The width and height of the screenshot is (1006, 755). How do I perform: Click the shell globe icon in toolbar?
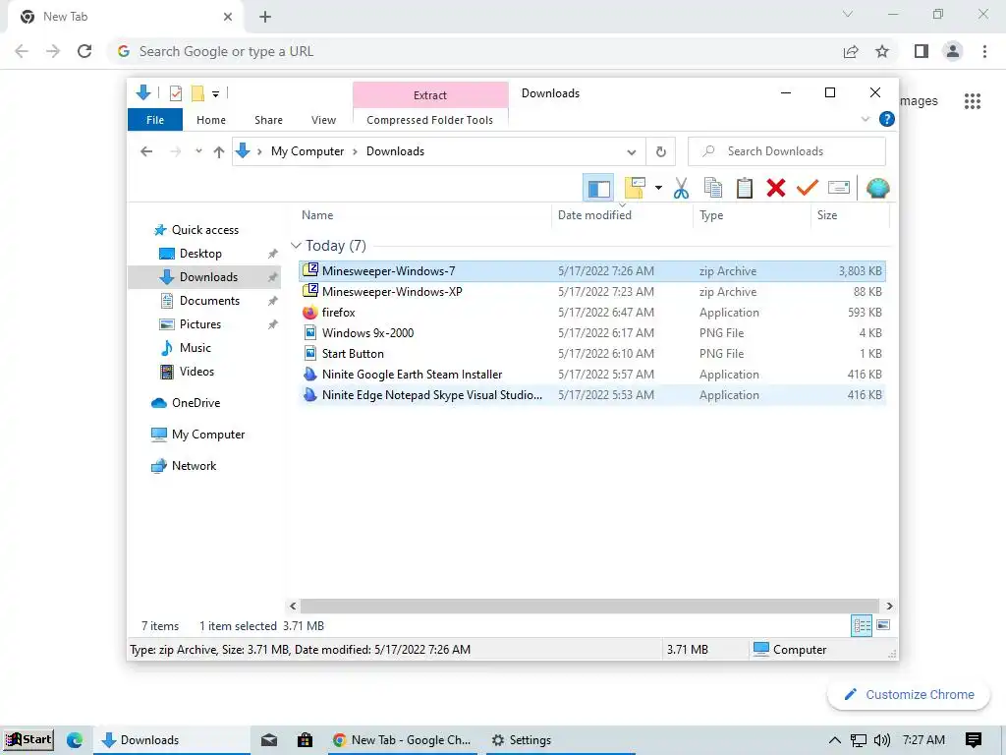(877, 188)
